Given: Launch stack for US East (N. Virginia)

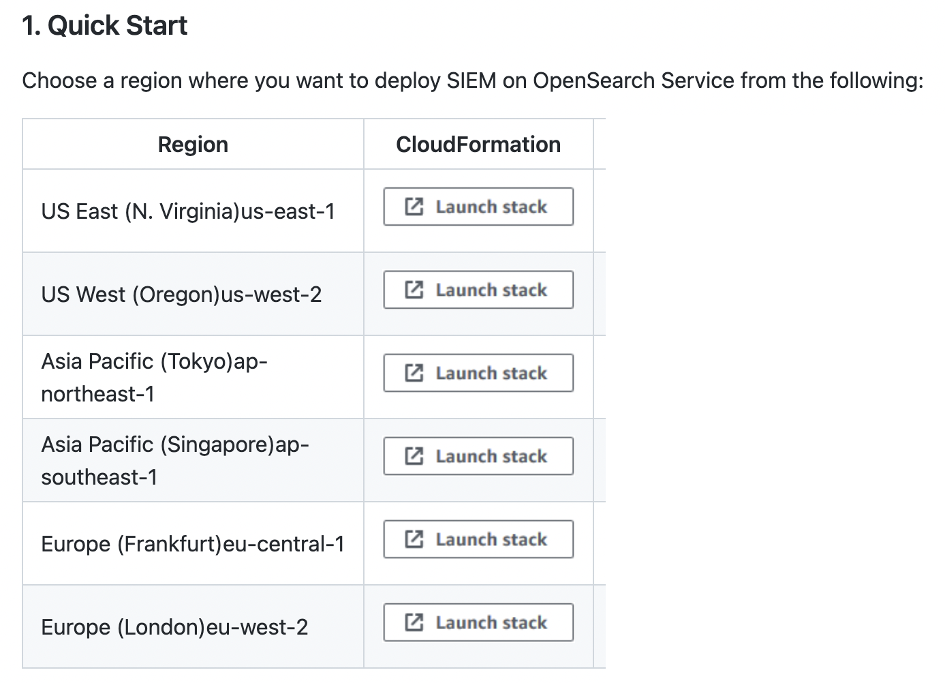Looking at the screenshot, I should point(478,207).
